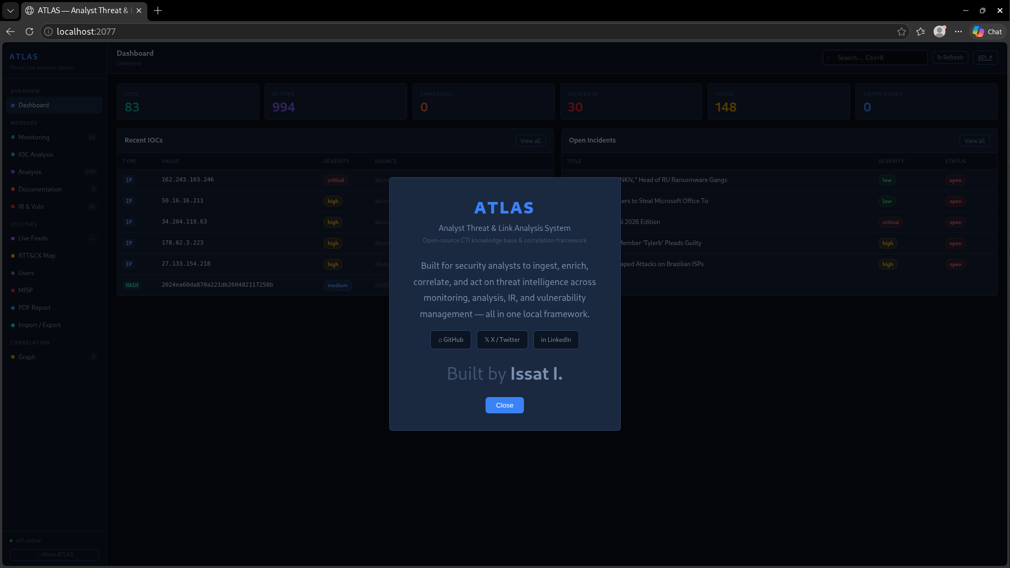Select IOC value 27.133.154.218

tap(186, 264)
